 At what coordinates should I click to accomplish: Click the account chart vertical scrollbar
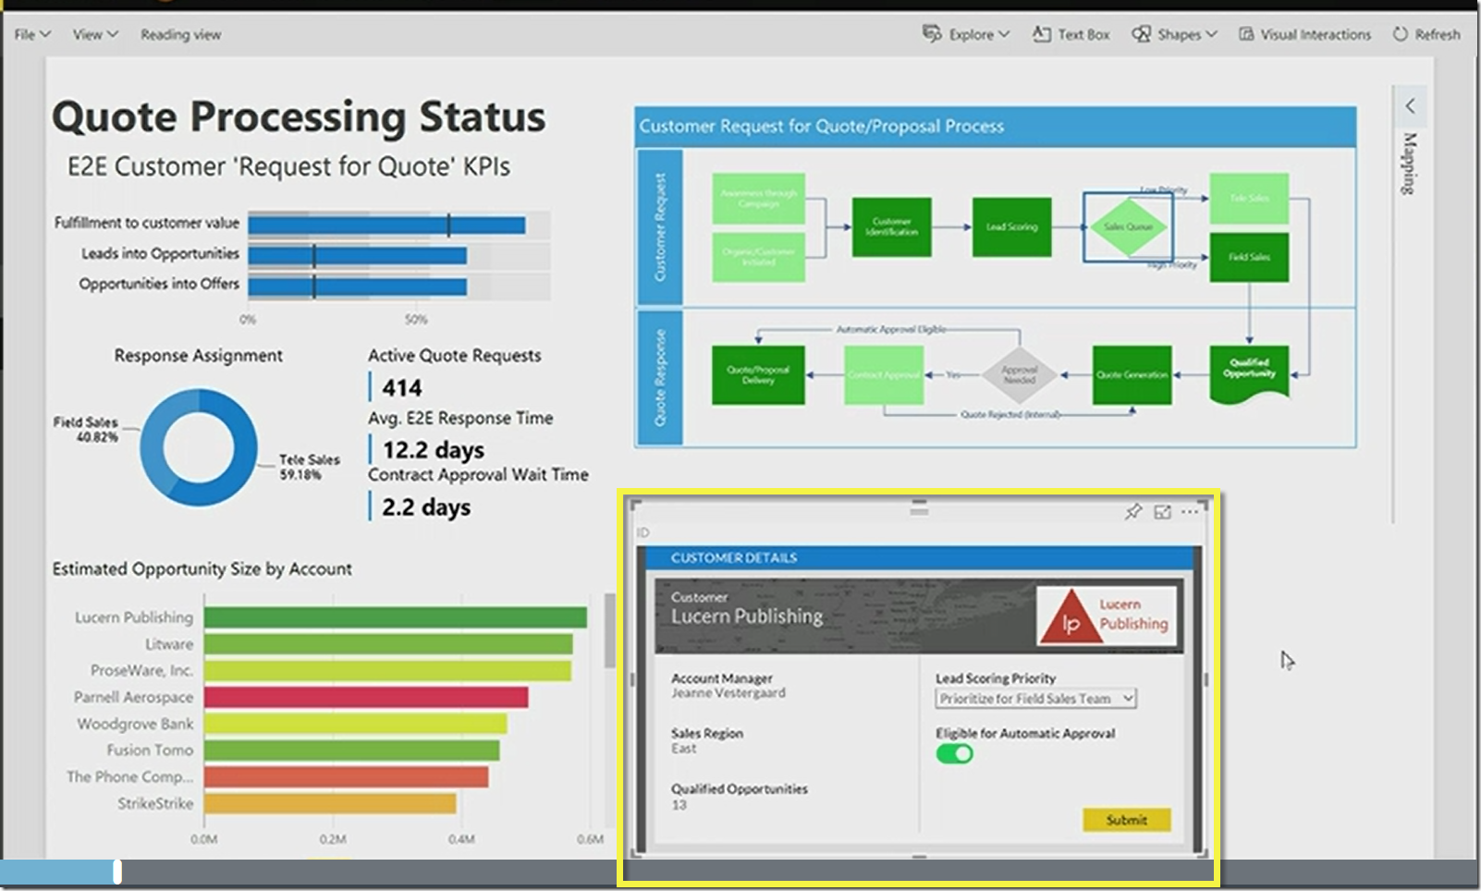coord(609,630)
